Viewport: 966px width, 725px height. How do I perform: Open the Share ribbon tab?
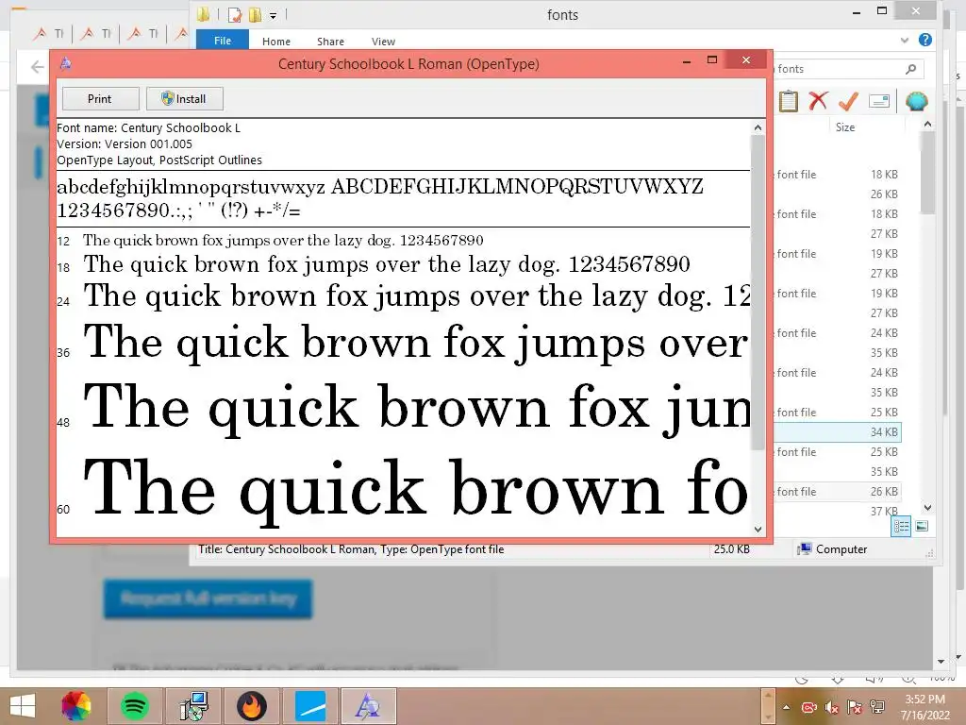click(x=330, y=42)
